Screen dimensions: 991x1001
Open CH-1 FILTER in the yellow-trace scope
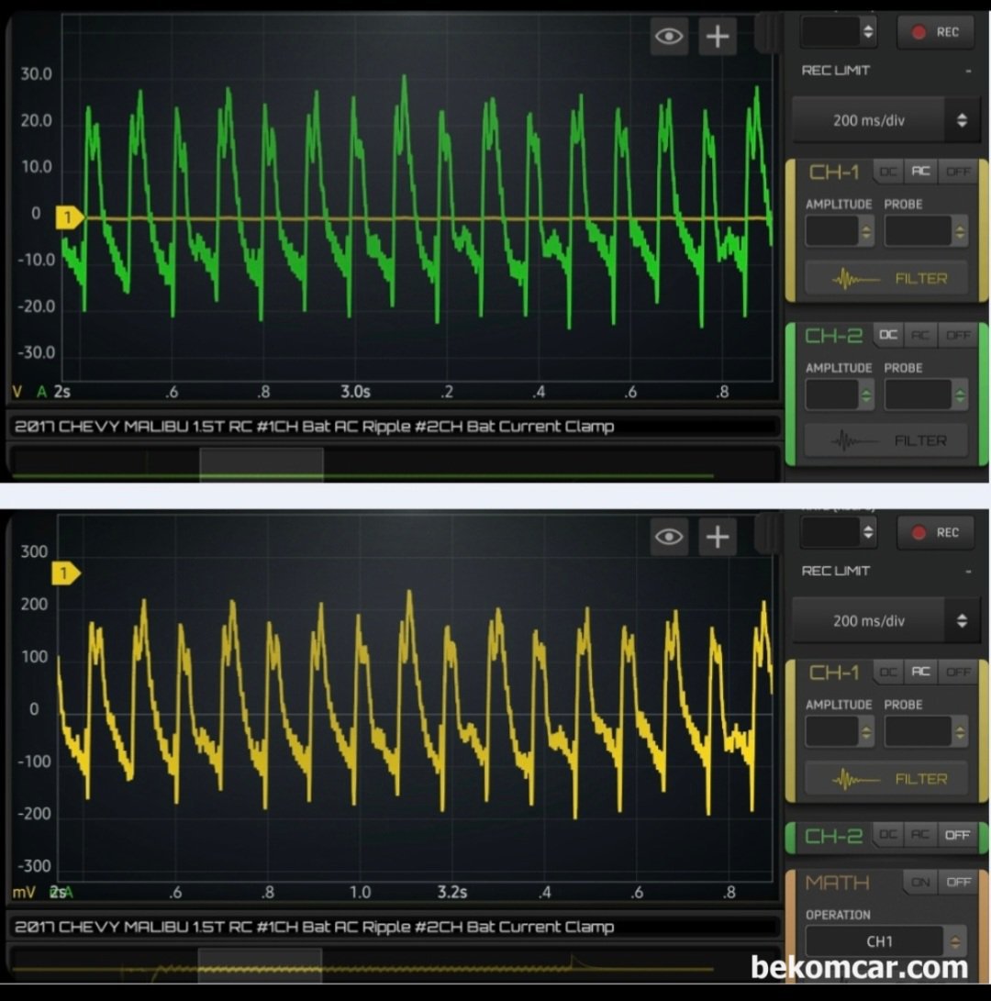(x=886, y=779)
